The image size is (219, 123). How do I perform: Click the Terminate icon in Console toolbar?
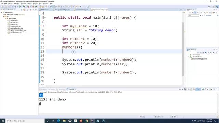(x=180, y=90)
